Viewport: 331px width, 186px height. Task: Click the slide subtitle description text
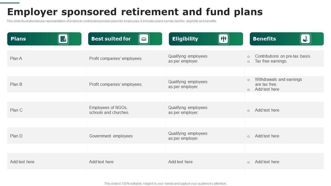[x=112, y=21]
